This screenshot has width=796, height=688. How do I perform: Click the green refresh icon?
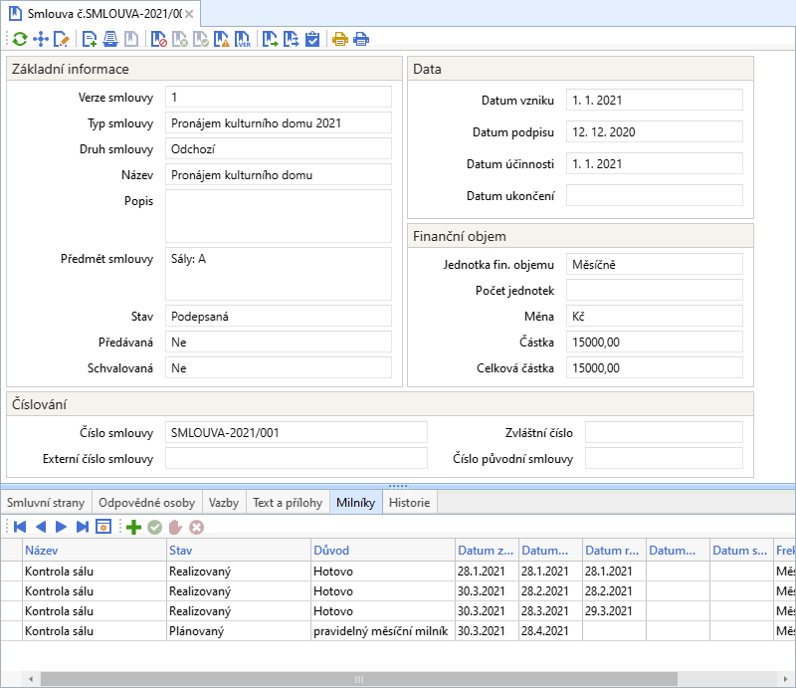point(19,40)
